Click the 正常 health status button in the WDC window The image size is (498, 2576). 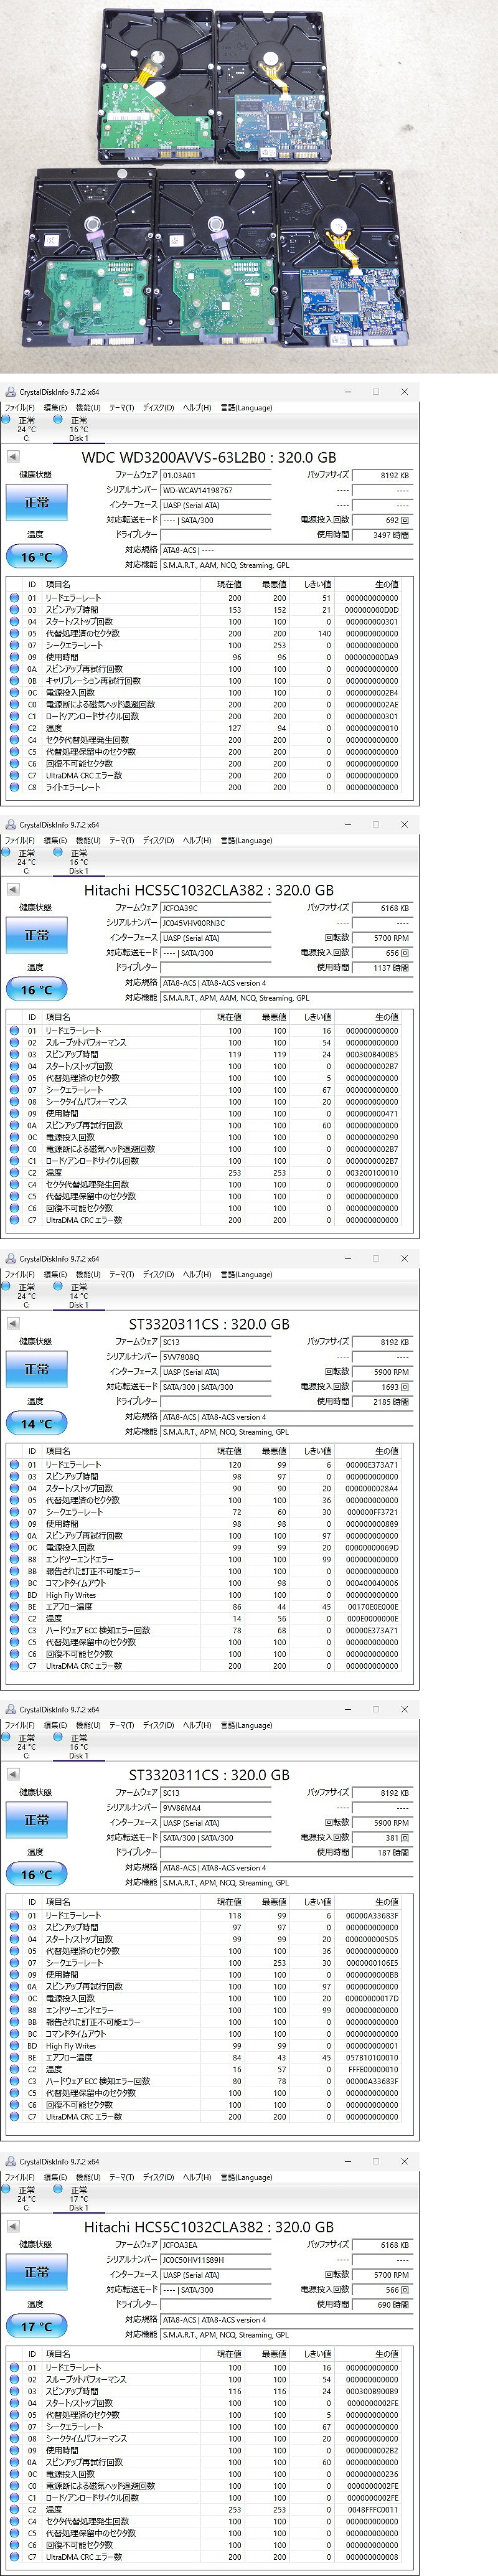[x=37, y=503]
